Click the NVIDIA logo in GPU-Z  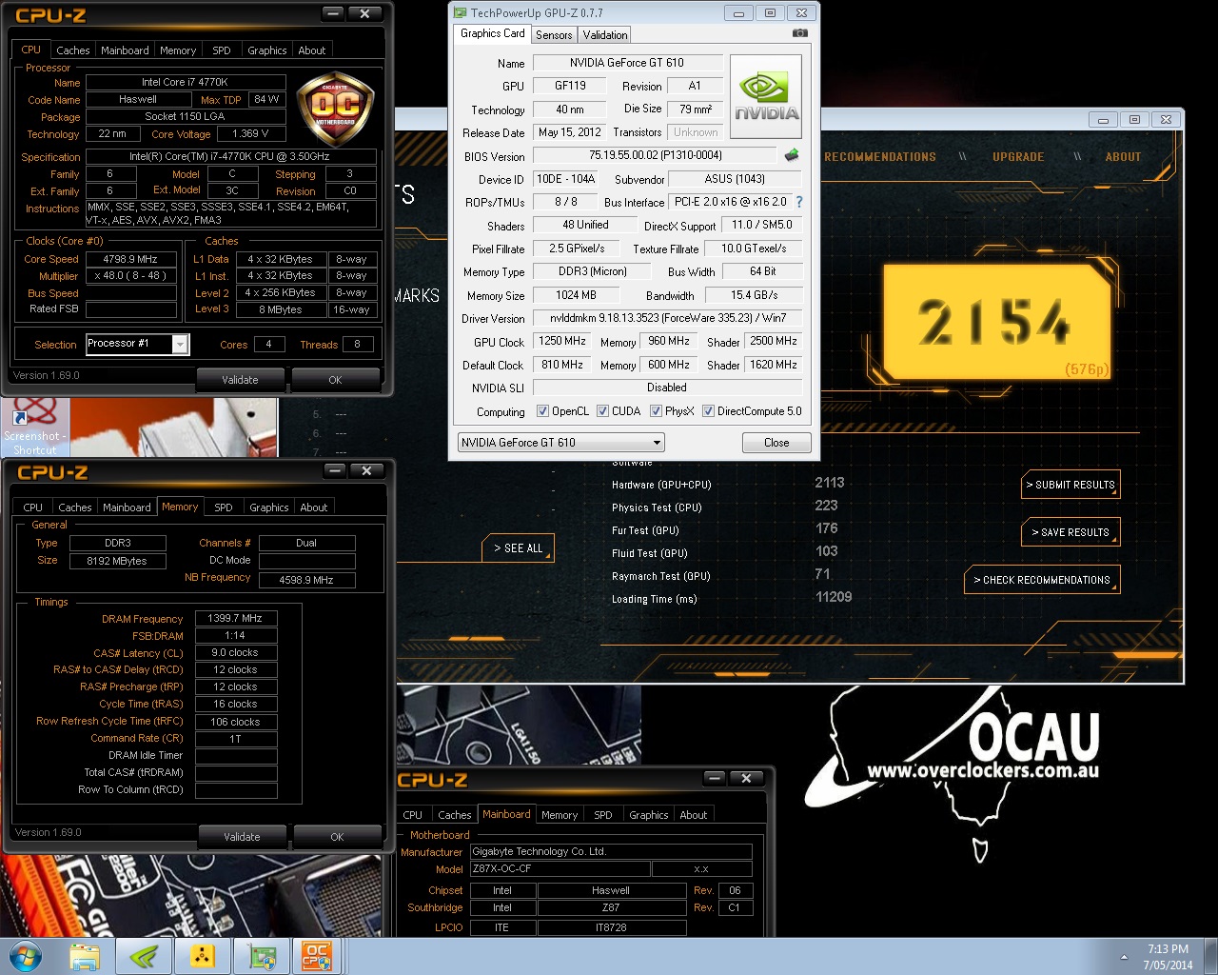(766, 97)
